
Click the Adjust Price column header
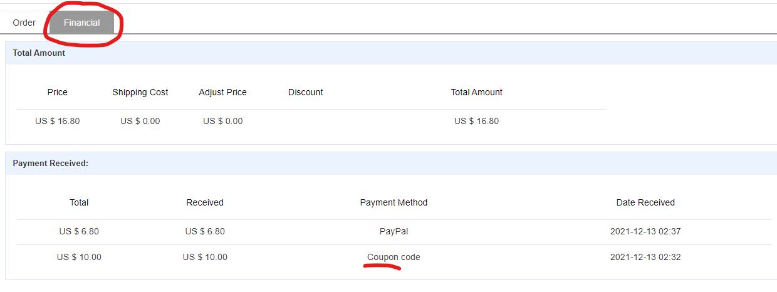coord(222,92)
